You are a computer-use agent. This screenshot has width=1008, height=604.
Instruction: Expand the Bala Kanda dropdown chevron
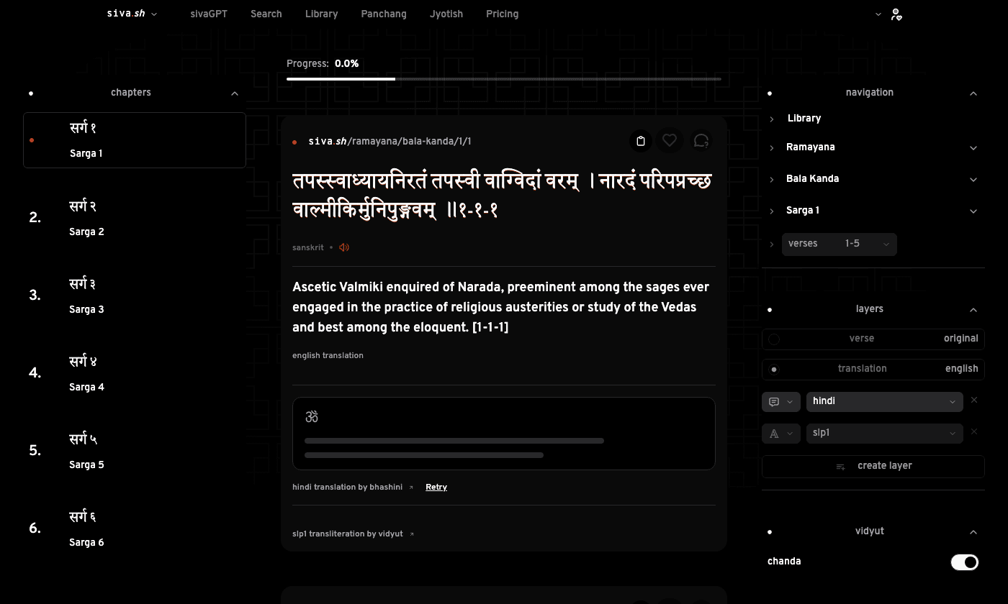tap(973, 180)
